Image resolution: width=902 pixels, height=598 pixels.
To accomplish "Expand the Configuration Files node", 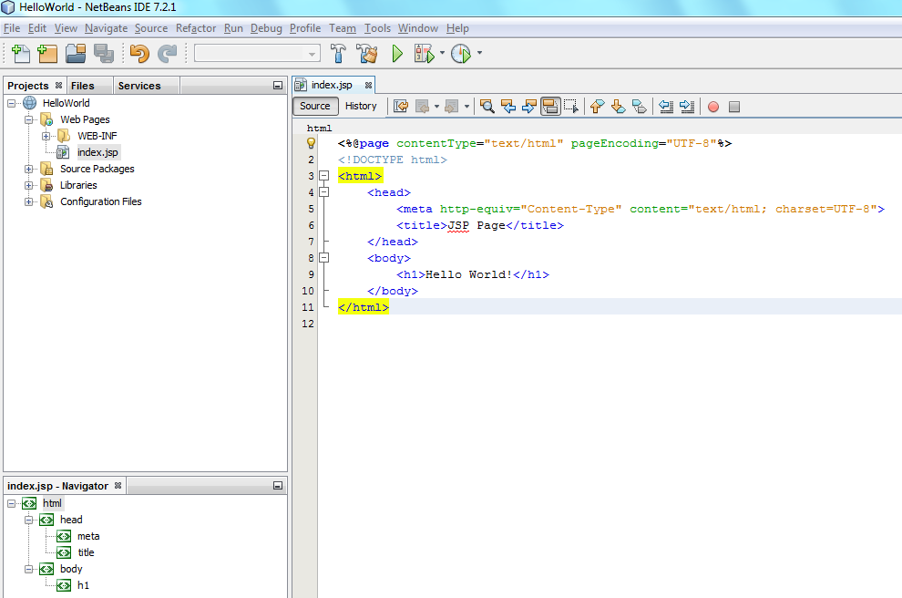I will click(29, 202).
